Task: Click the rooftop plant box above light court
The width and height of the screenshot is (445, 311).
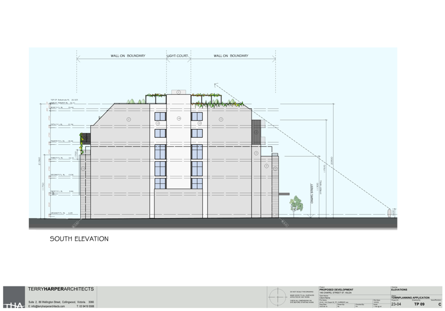Action: (x=178, y=92)
